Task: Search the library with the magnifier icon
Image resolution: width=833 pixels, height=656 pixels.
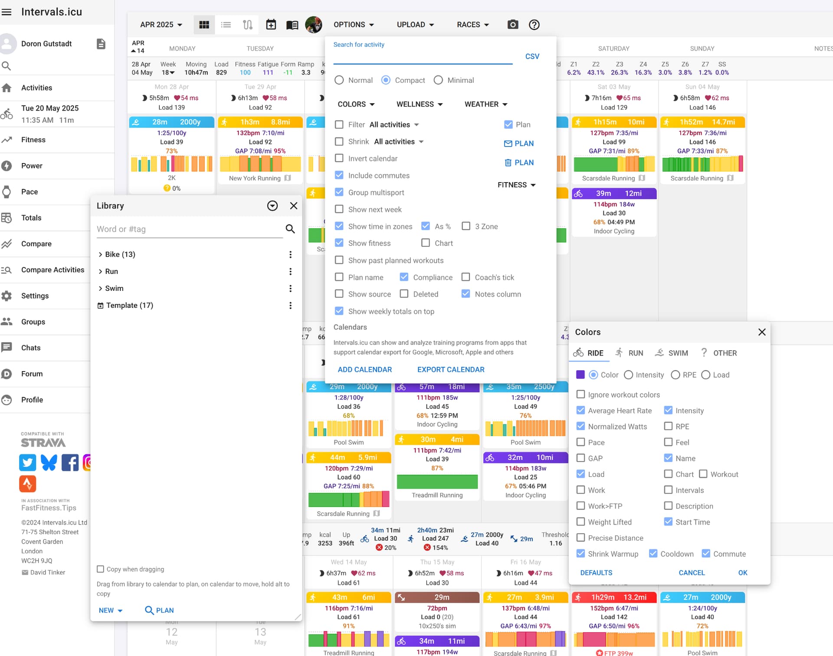Action: click(290, 229)
